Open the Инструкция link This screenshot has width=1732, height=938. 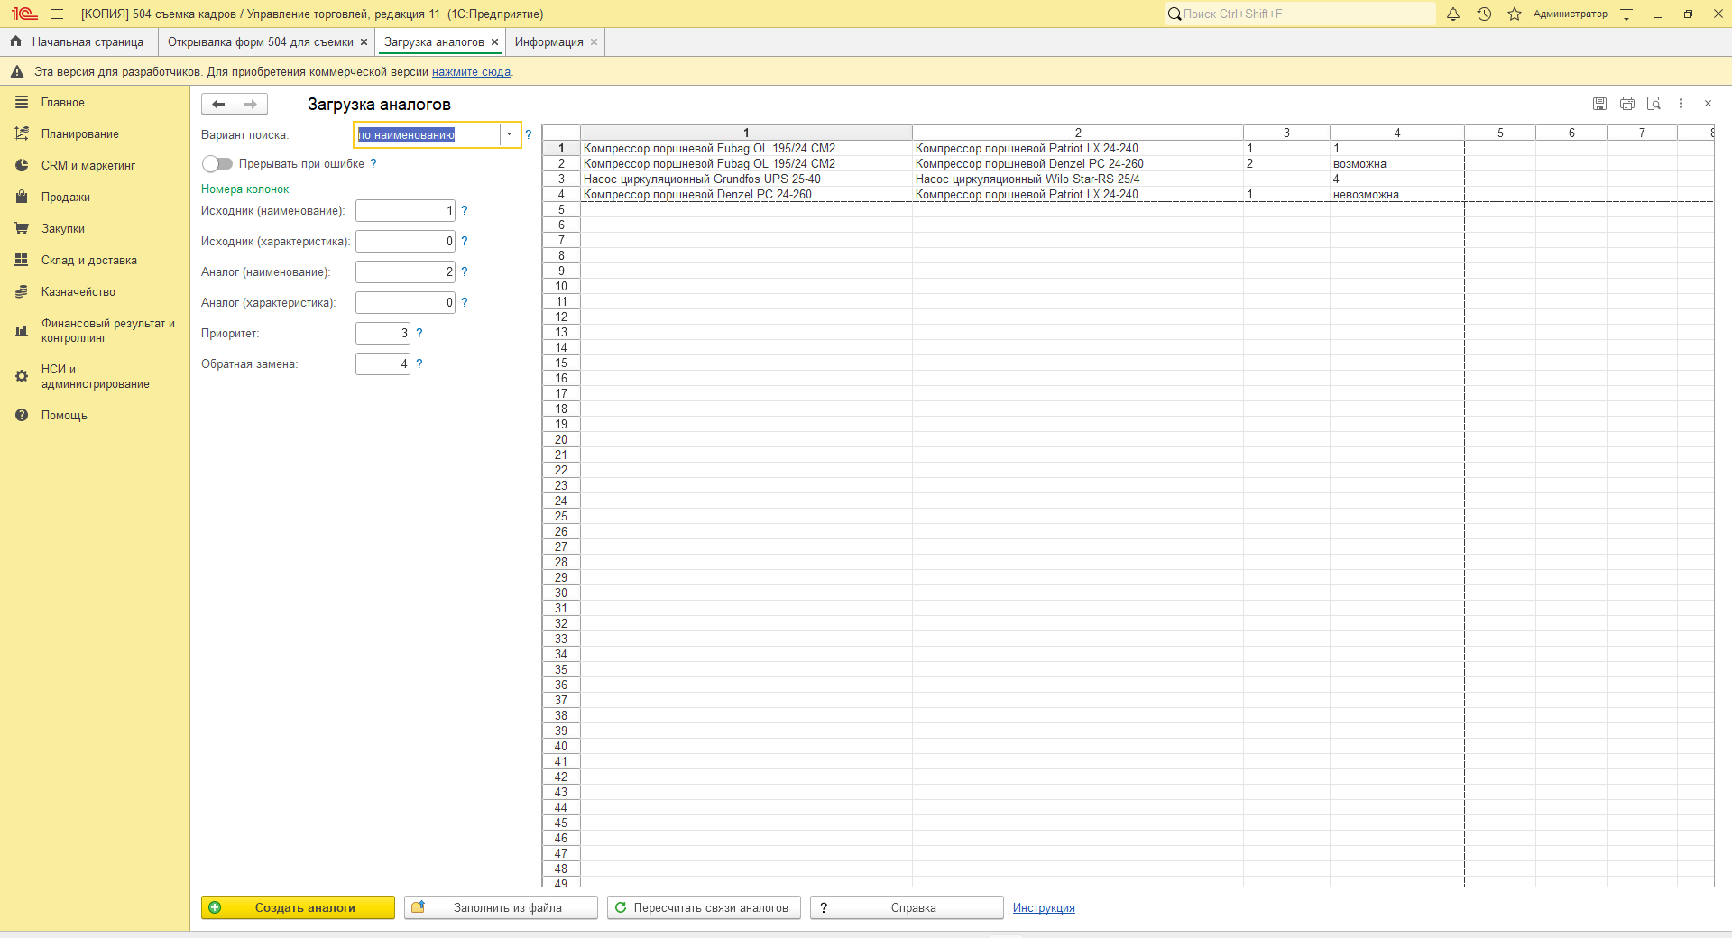click(1044, 907)
